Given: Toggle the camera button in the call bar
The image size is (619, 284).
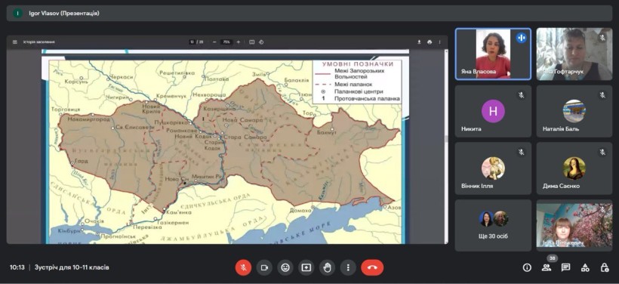Looking at the screenshot, I should click(264, 267).
